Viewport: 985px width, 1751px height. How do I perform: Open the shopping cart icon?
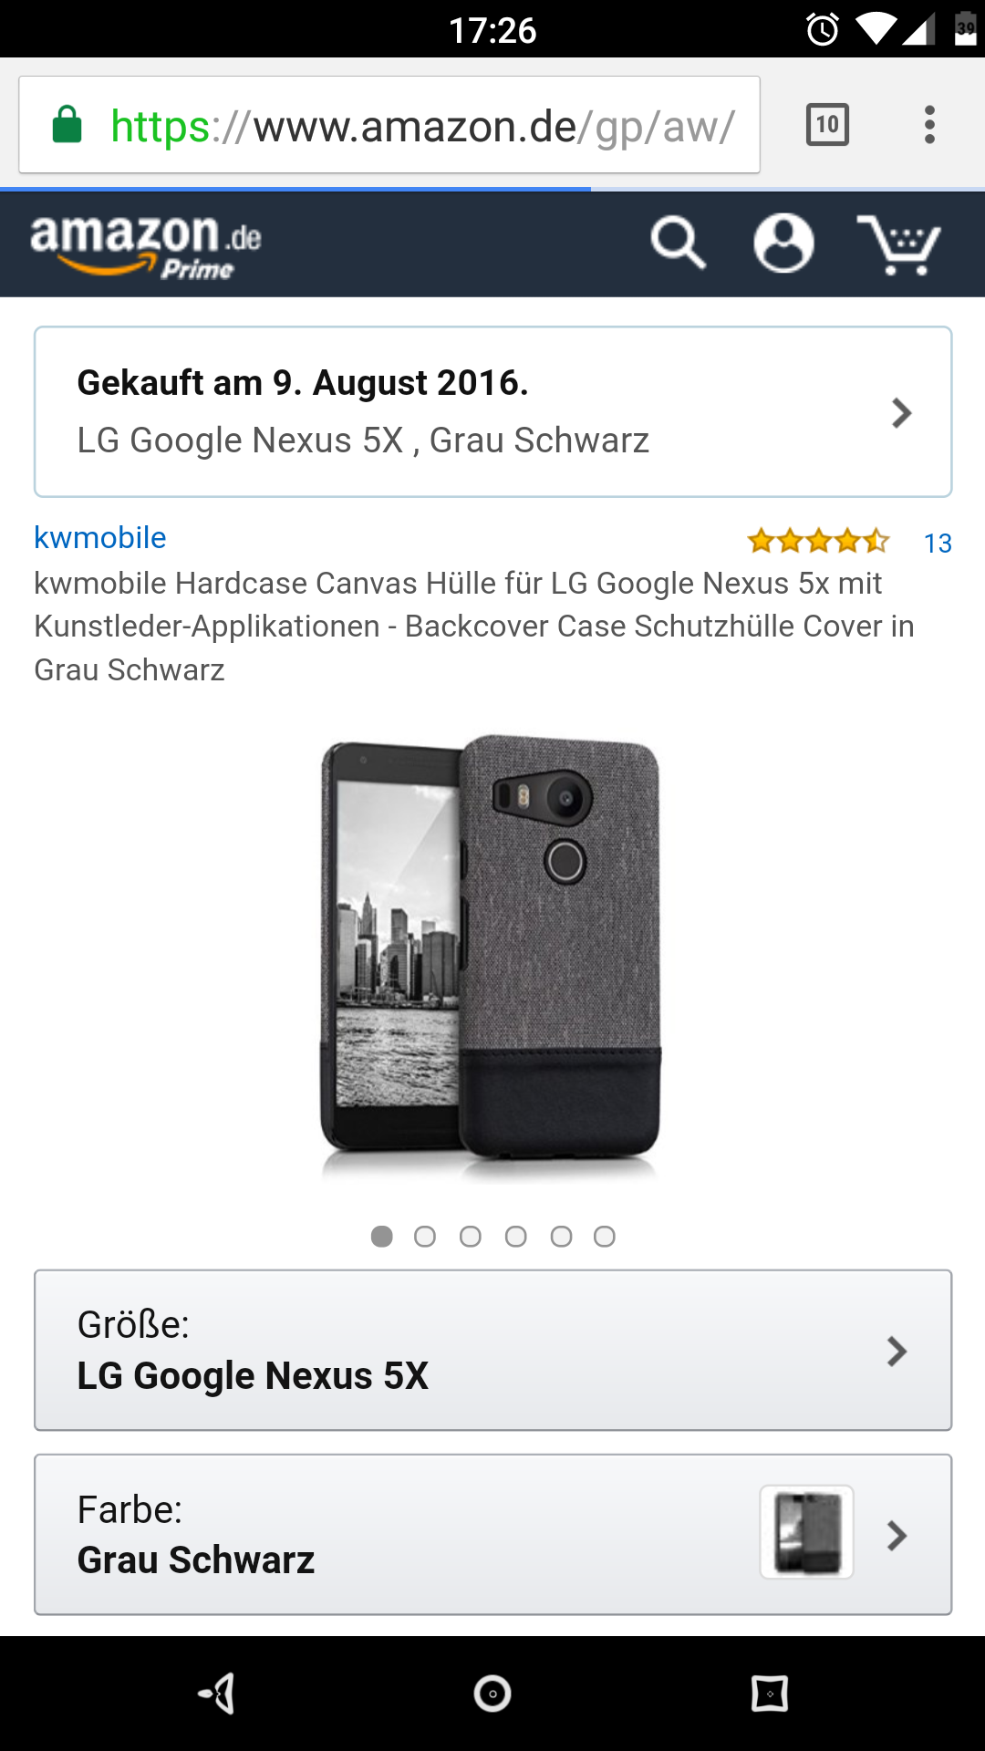(x=898, y=244)
